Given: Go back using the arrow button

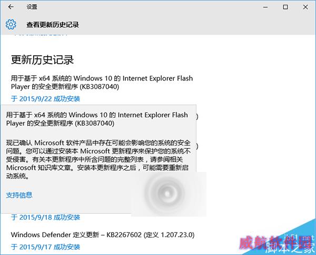Looking at the screenshot, I should [x=11, y=7].
